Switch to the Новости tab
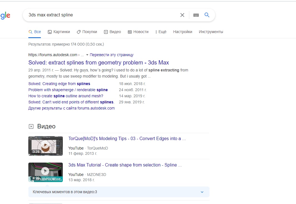Viewport: 296px width, 204px height. coord(138,32)
